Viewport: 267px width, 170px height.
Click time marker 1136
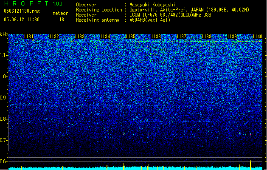156,36
